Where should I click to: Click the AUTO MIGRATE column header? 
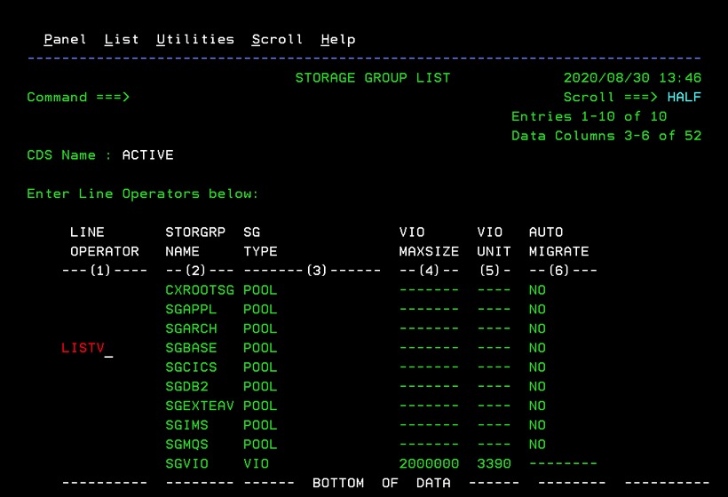pyautogui.click(x=559, y=241)
